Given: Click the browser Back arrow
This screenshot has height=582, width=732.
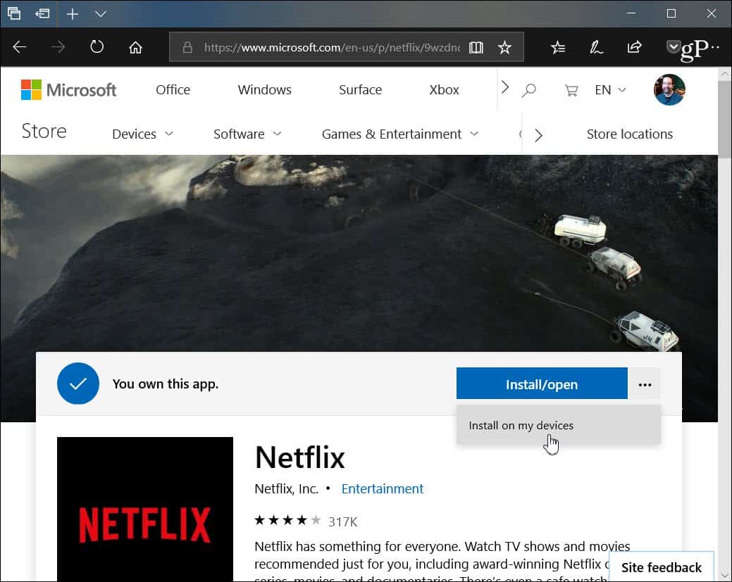Looking at the screenshot, I should pos(20,46).
